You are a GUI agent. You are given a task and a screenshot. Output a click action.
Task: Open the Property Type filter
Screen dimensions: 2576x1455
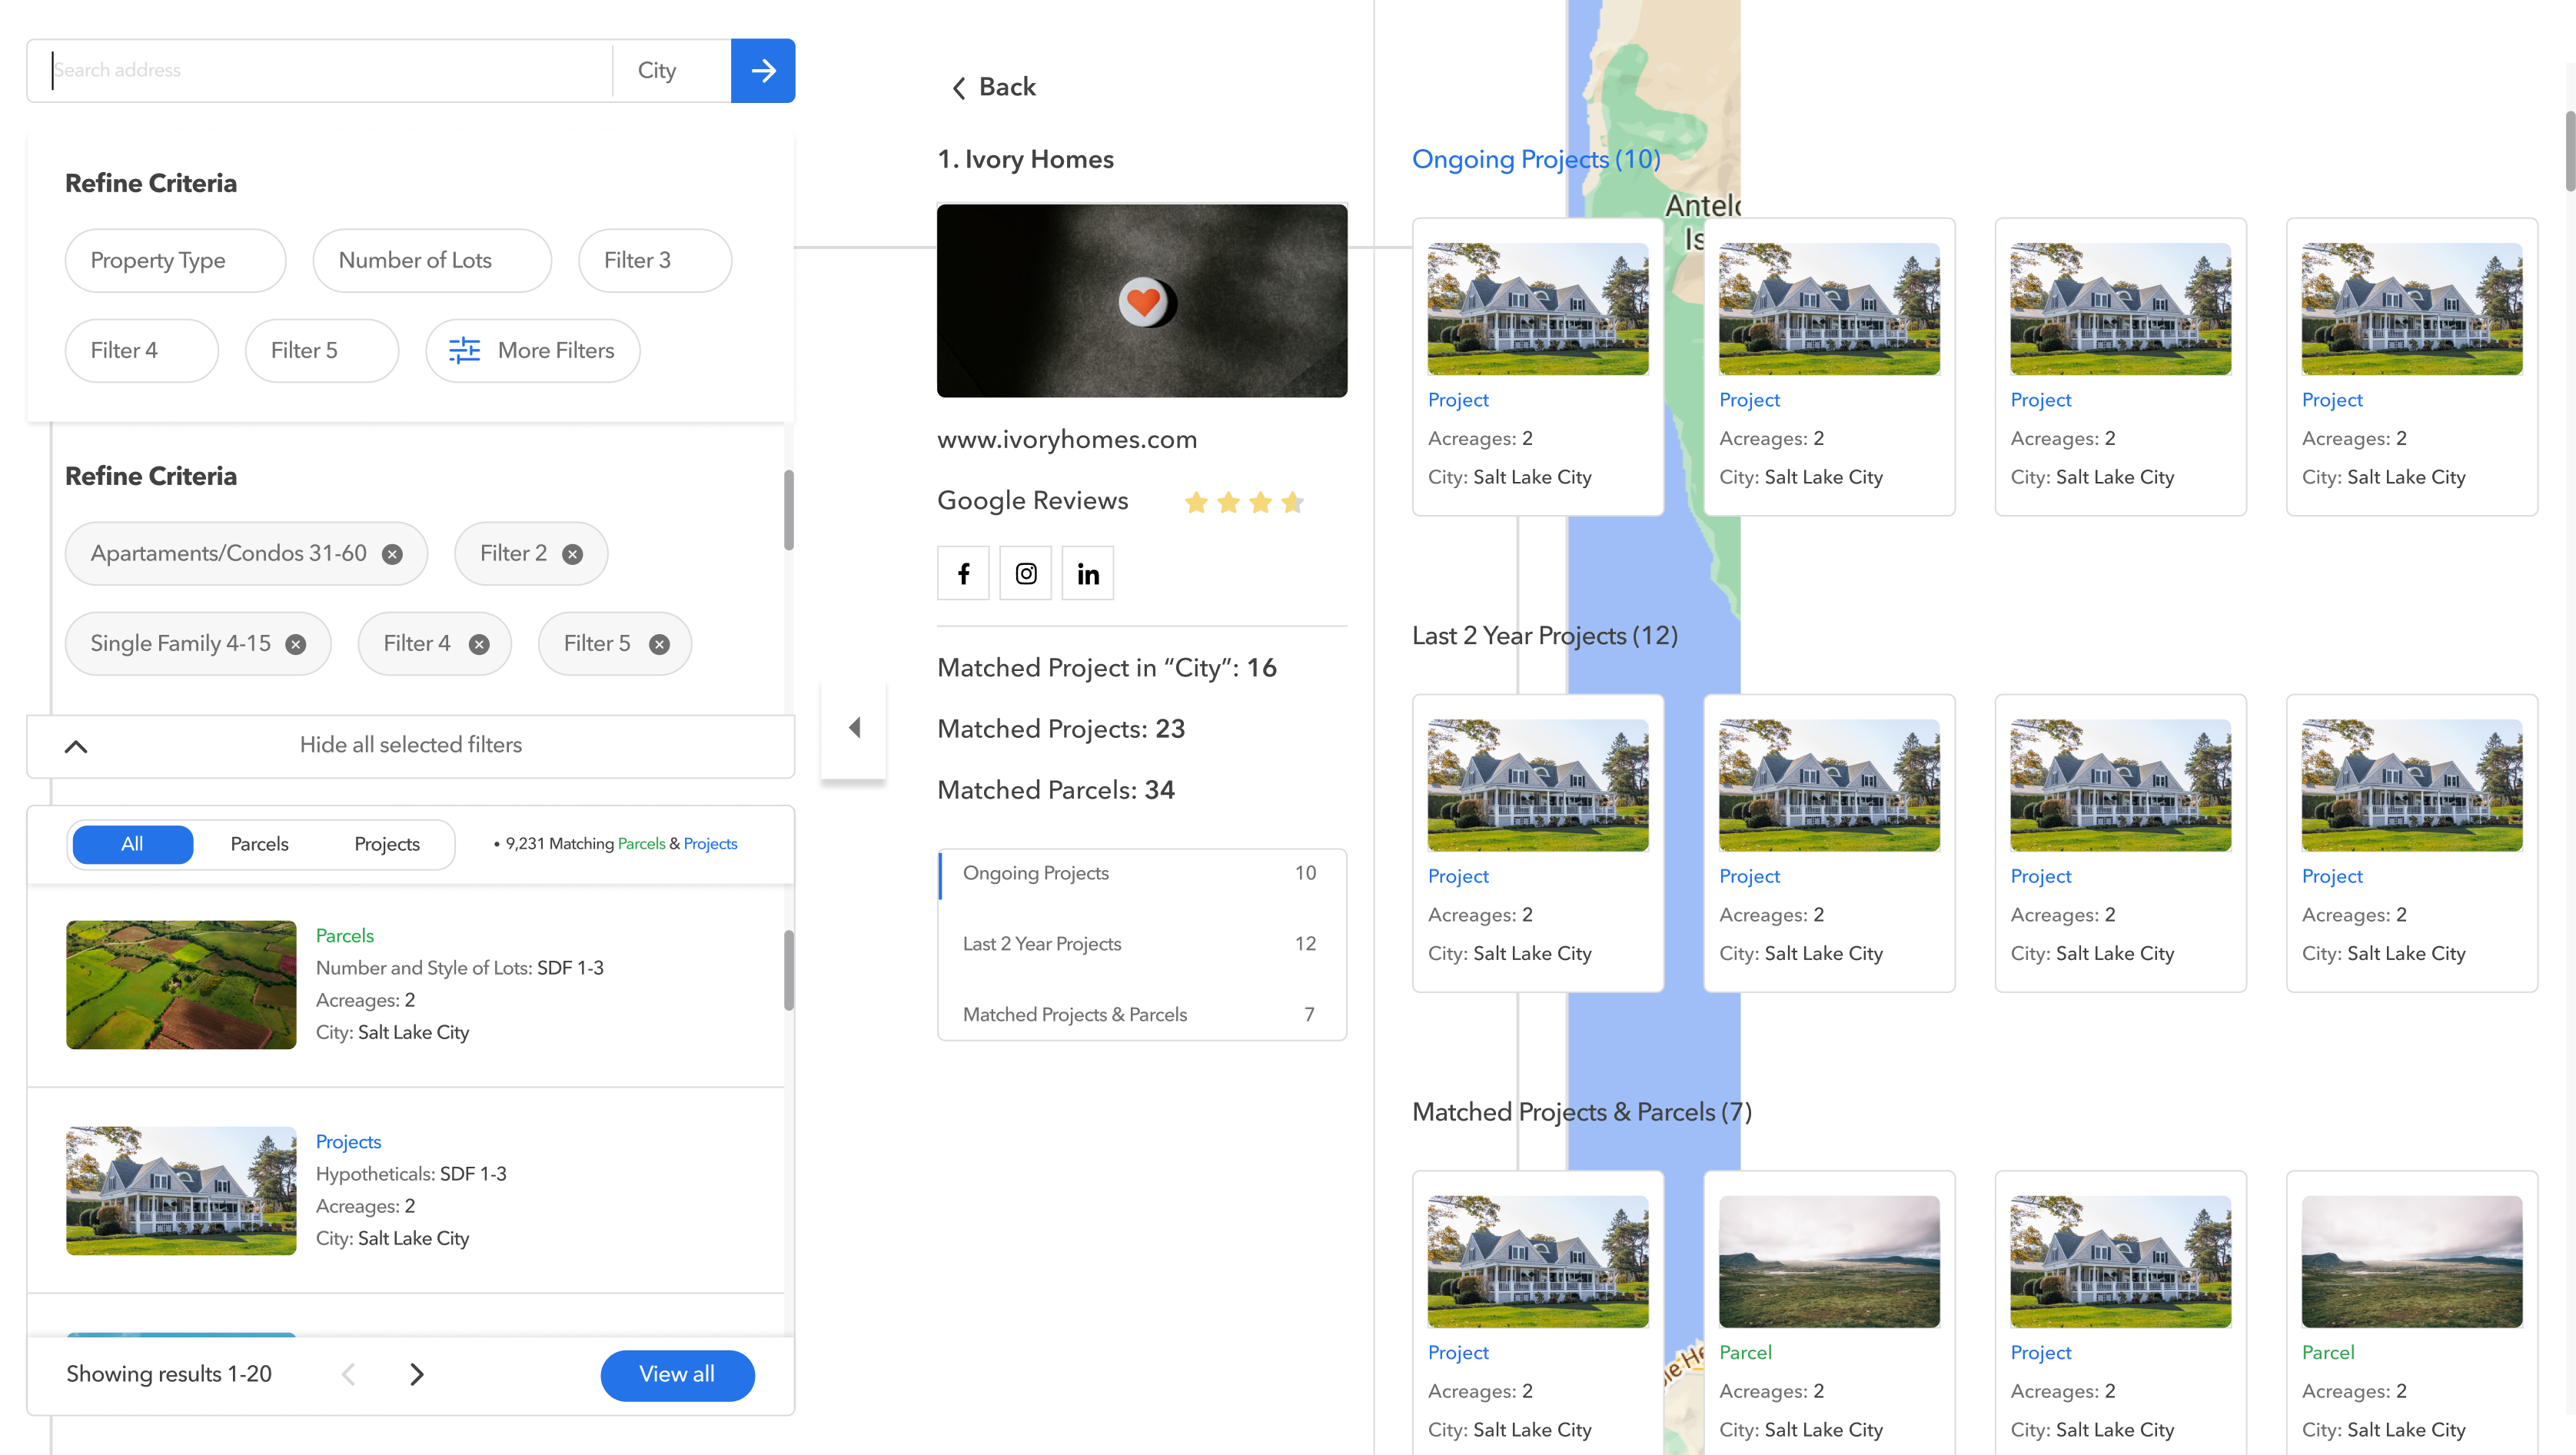pyautogui.click(x=176, y=260)
